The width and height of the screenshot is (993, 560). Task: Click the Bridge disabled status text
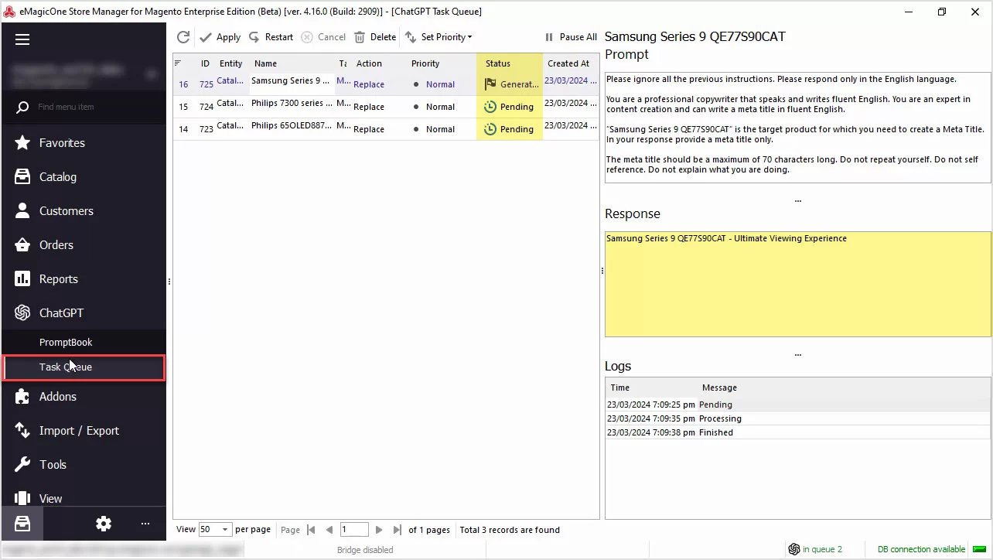tap(365, 550)
